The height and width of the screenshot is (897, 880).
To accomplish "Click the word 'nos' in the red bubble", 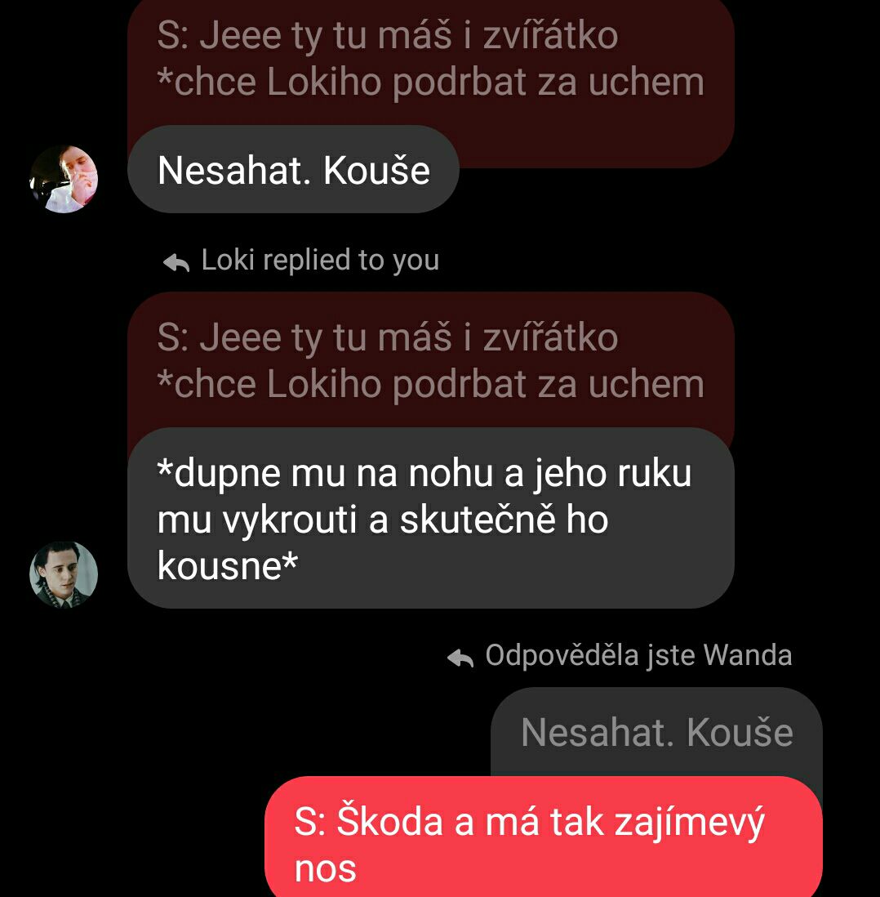I will 326,869.
